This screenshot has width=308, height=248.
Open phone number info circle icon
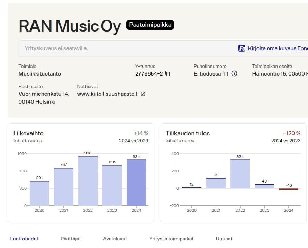(x=234, y=73)
